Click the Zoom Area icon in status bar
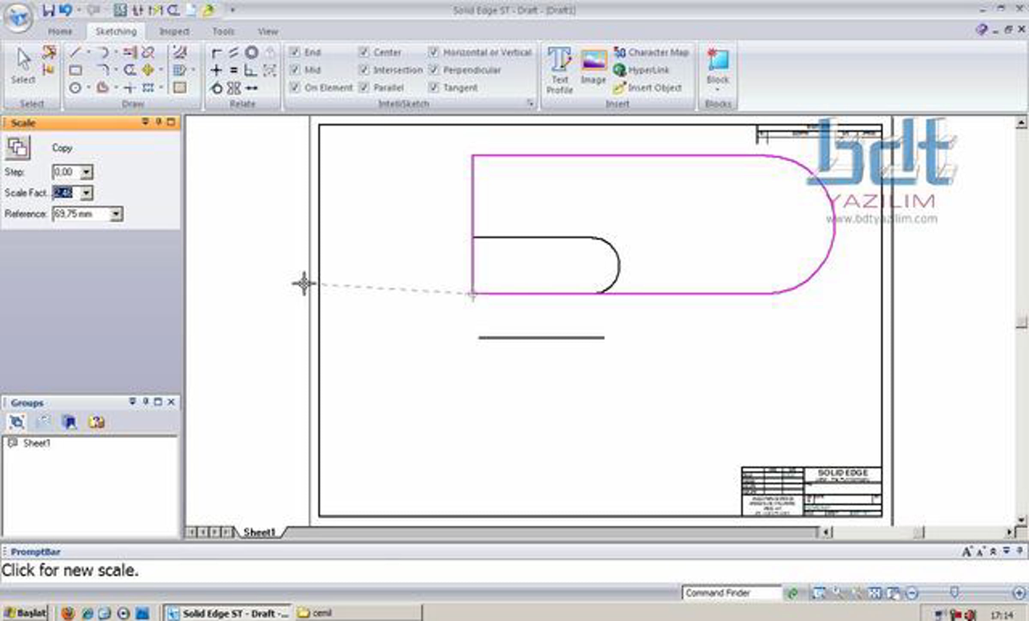Image resolution: width=1029 pixels, height=621 pixels. click(x=818, y=593)
